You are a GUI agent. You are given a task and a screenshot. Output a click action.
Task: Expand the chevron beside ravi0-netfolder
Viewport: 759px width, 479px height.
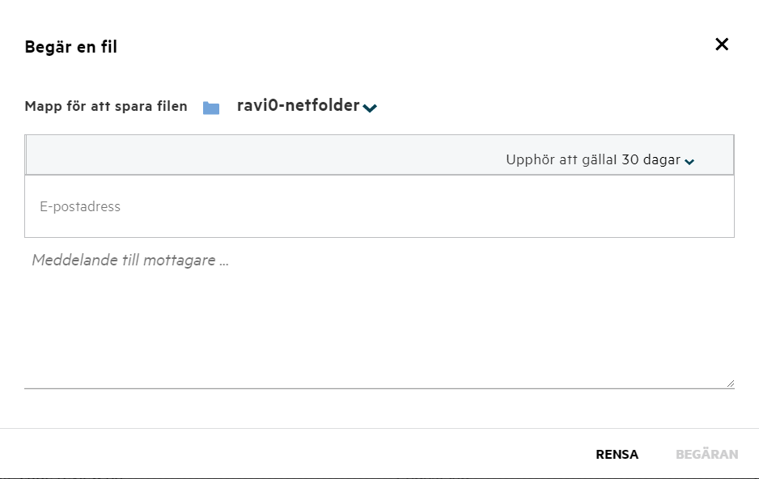[x=370, y=108]
